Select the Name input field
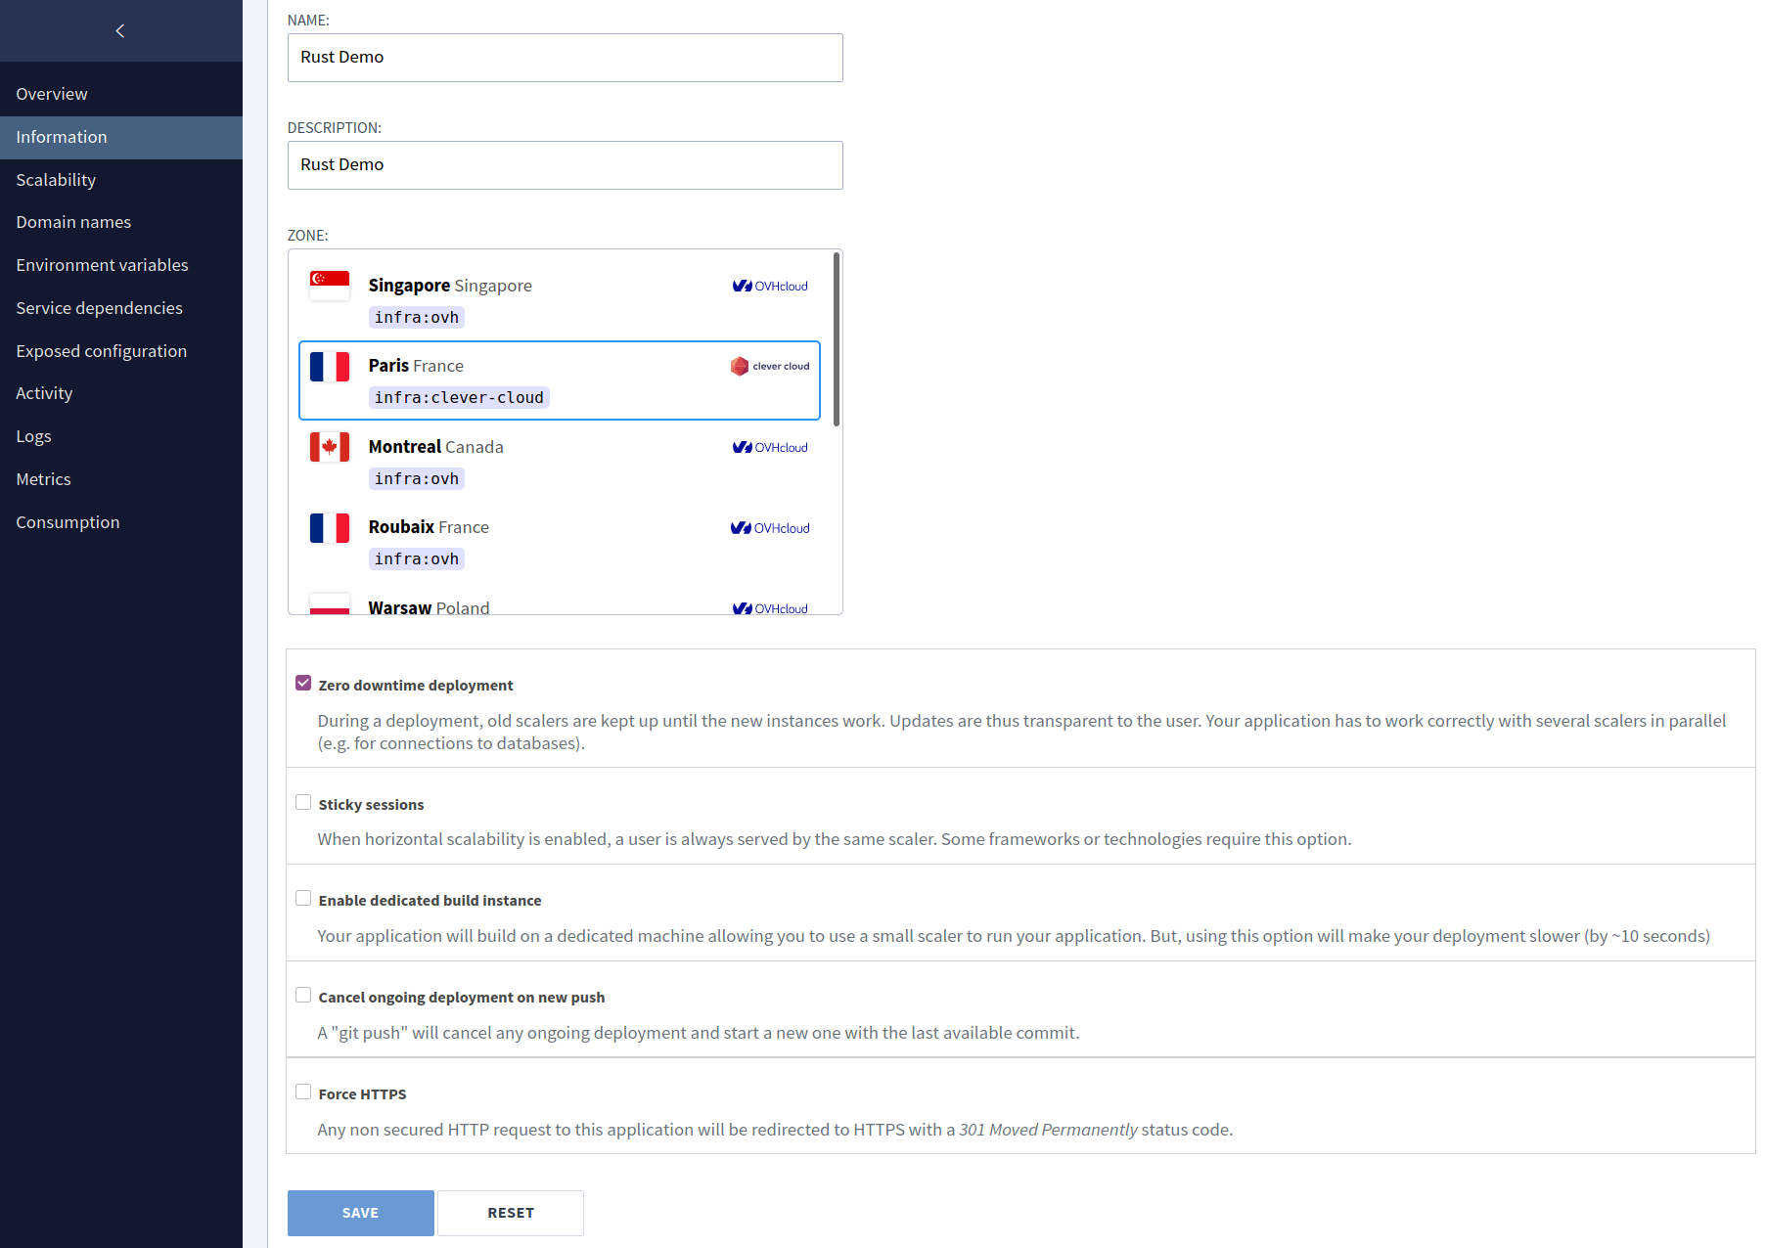 coord(565,57)
